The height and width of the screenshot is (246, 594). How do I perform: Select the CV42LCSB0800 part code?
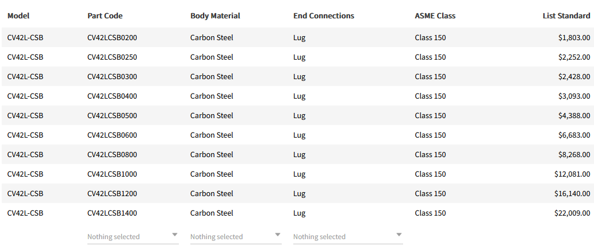point(112,155)
